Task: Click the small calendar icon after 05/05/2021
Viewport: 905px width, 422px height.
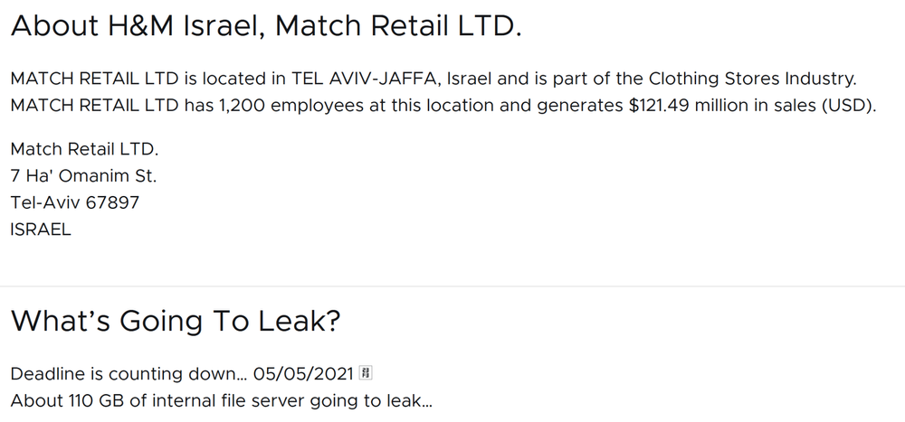Action: click(366, 373)
